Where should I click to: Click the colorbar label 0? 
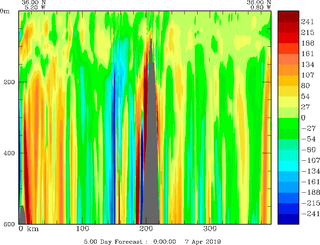pos(303,118)
